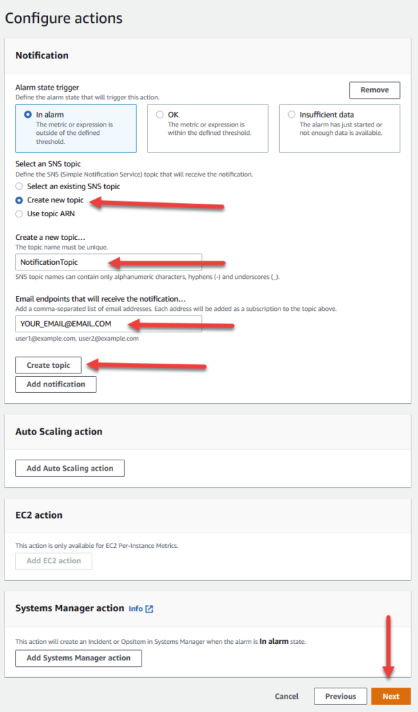The height and width of the screenshot is (712, 418).
Task: Click the Add notification button
Action: (x=56, y=384)
